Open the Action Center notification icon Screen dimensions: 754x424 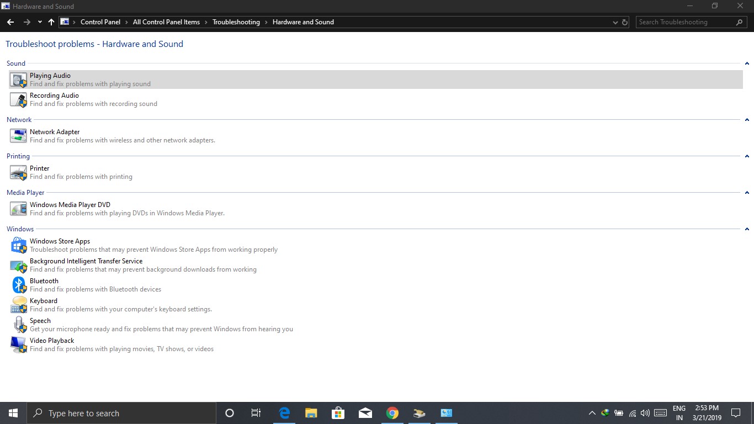[735, 413]
